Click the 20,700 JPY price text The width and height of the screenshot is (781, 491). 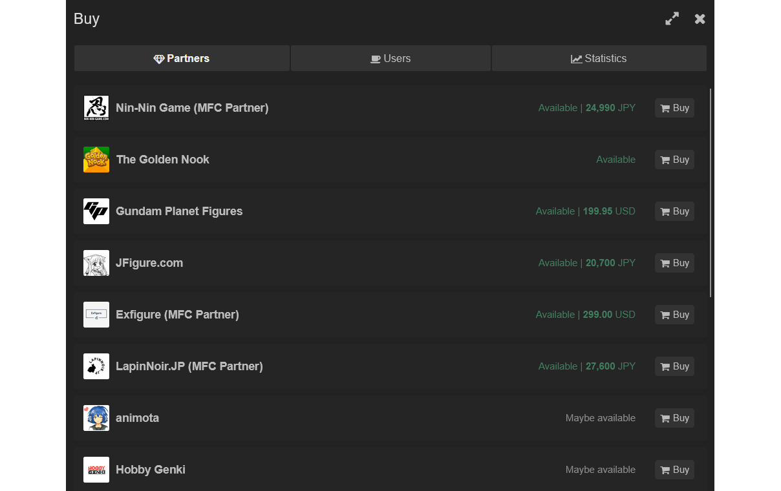click(610, 263)
